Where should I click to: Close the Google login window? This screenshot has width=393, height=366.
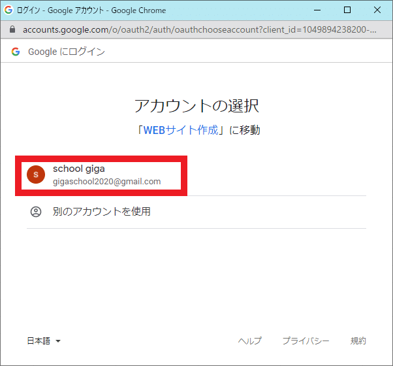377,10
